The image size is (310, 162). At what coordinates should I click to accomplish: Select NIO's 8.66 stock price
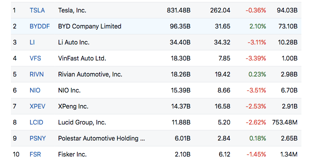pyautogui.click(x=224, y=90)
